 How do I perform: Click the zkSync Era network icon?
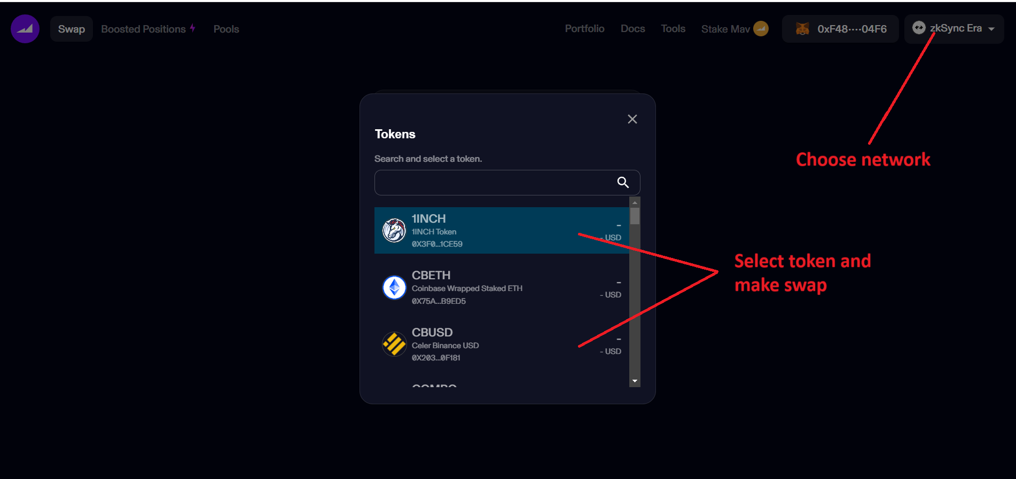click(x=919, y=28)
